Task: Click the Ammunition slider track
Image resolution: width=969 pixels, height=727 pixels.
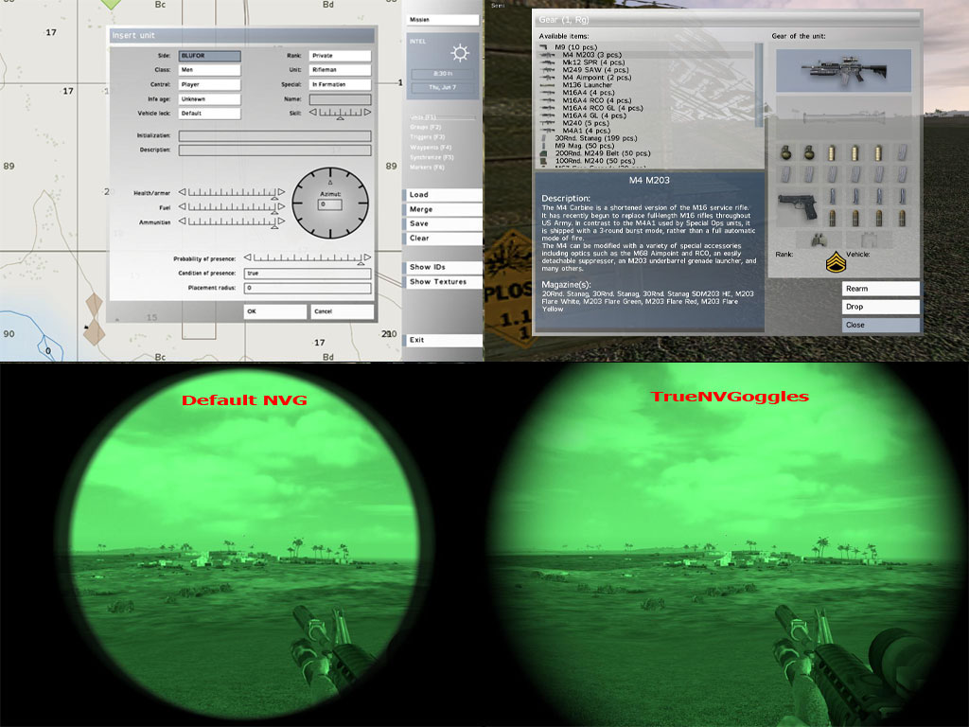Action: [x=232, y=222]
